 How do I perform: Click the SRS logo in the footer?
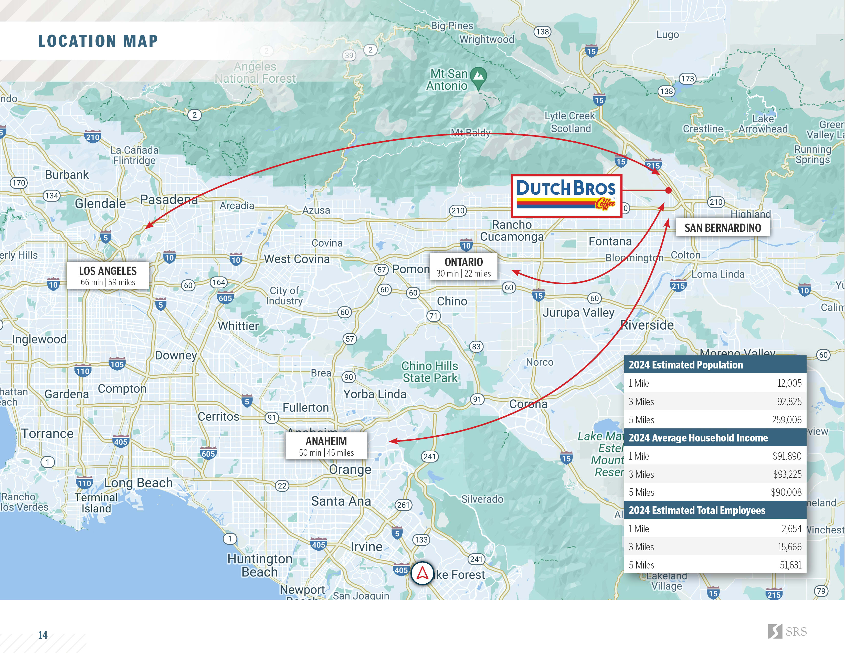coord(787,631)
